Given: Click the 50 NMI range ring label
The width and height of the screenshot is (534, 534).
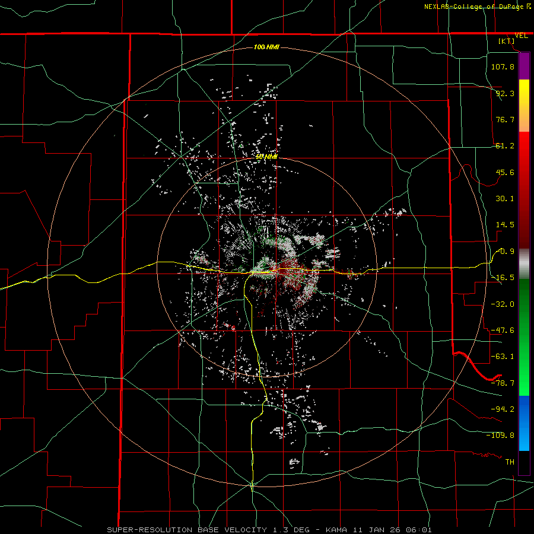Looking at the screenshot, I should pyautogui.click(x=266, y=157).
